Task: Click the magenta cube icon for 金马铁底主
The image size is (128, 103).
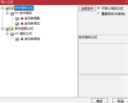Action: pyautogui.click(x=22, y=23)
